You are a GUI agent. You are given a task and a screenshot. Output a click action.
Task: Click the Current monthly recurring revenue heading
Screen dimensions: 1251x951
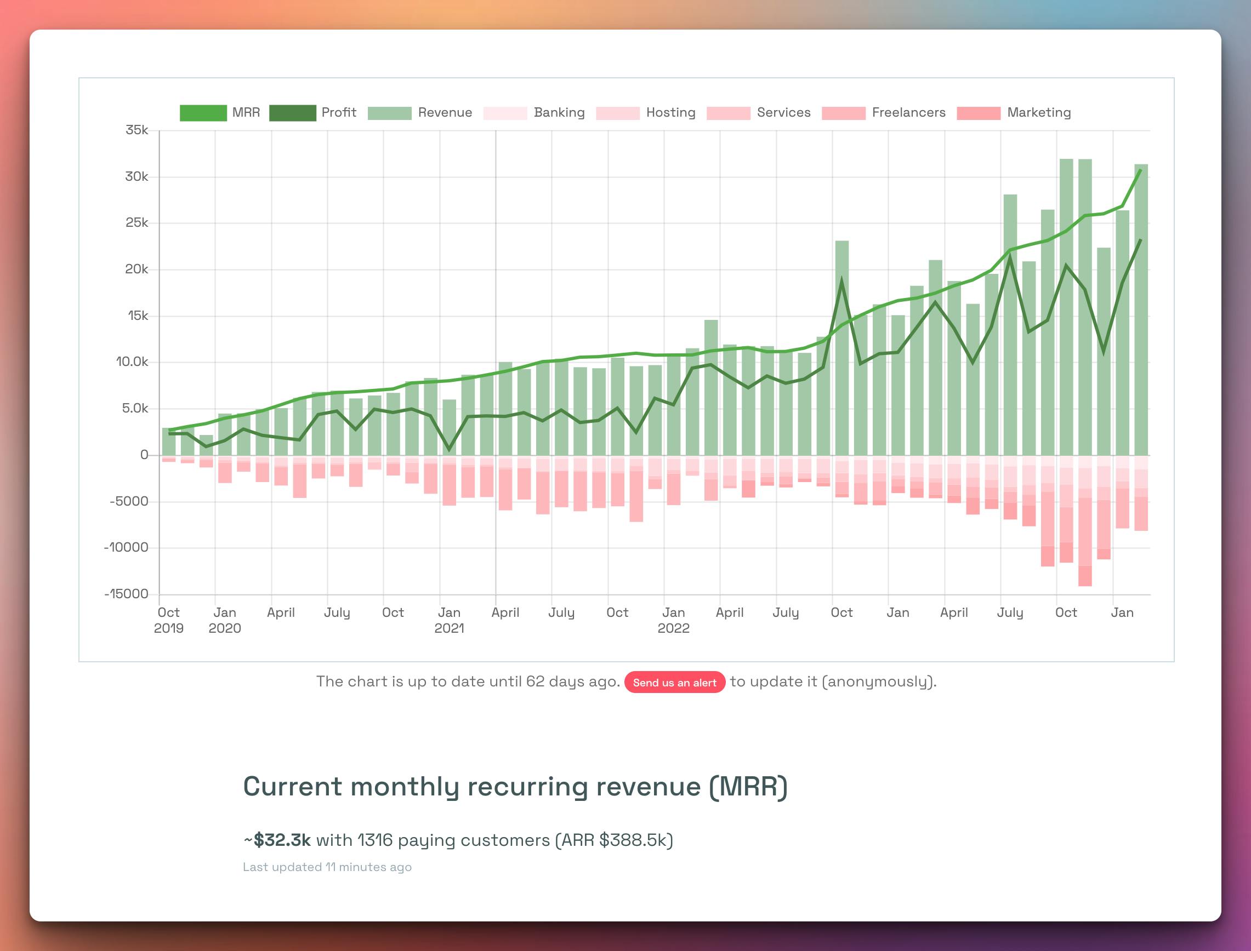tap(515, 787)
